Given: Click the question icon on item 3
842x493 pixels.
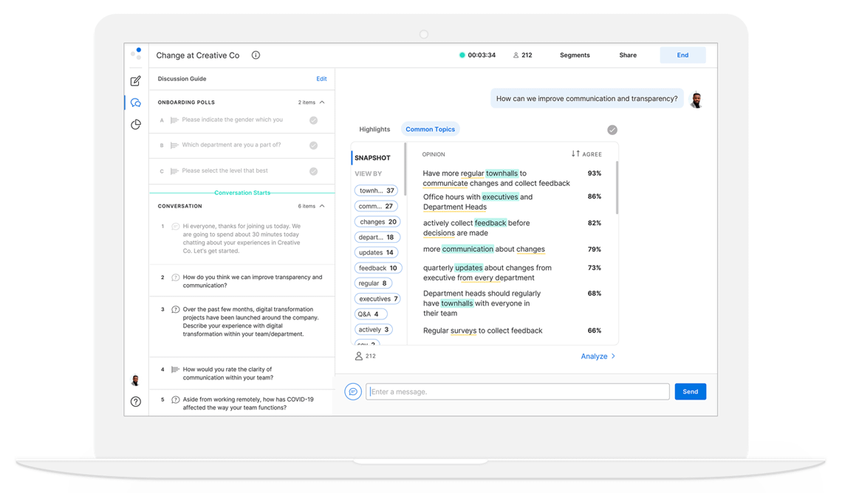Looking at the screenshot, I should click(x=175, y=309).
